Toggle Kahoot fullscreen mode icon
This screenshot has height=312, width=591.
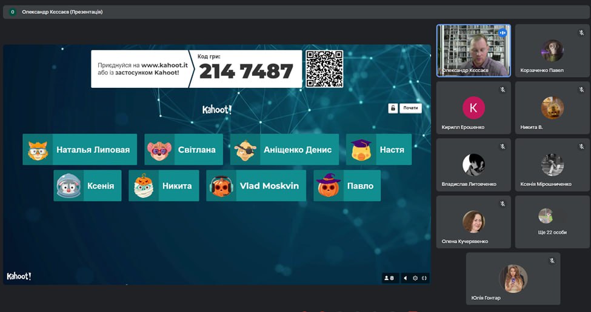424,278
